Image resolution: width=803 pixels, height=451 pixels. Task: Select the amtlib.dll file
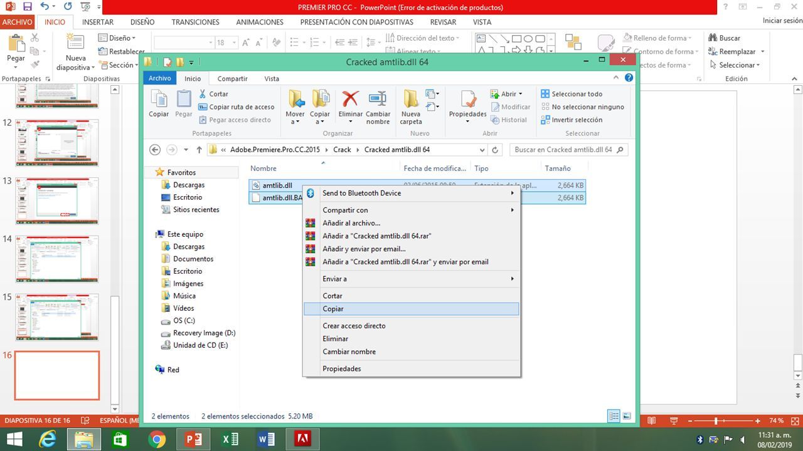click(277, 185)
